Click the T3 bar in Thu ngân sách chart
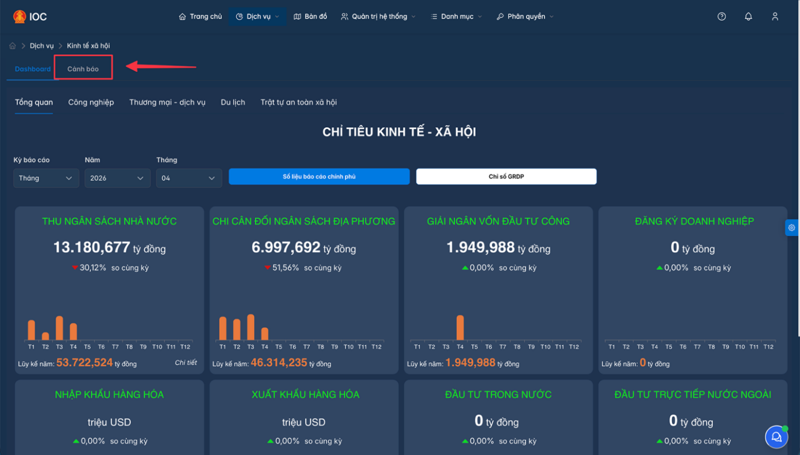The width and height of the screenshot is (800, 455). click(59, 328)
